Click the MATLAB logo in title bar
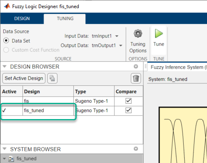This screenshot has width=207, height=163. coord(7,6)
